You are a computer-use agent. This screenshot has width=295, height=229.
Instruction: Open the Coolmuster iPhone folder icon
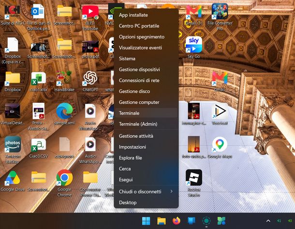[x=90, y=177]
